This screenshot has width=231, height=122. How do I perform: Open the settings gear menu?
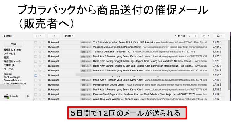pos(219,36)
